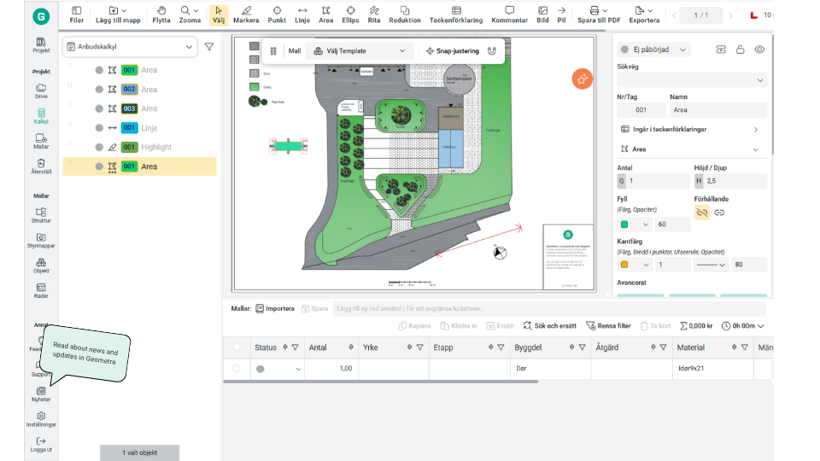Open Struktur templates in sidebar
Screen dimensions: 820x461
pyautogui.click(x=41, y=215)
